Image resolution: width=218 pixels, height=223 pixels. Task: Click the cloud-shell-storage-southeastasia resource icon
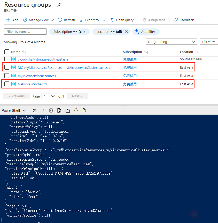coord(13,59)
